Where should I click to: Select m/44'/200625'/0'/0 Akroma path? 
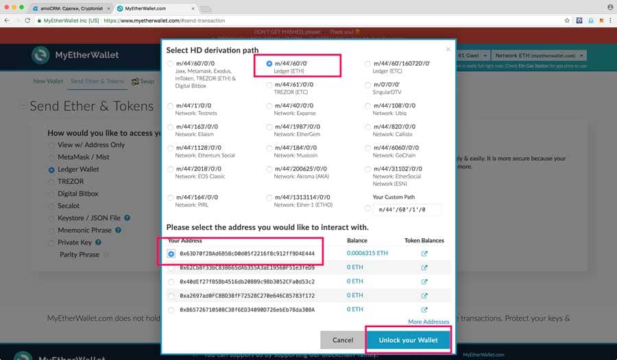[x=269, y=169]
